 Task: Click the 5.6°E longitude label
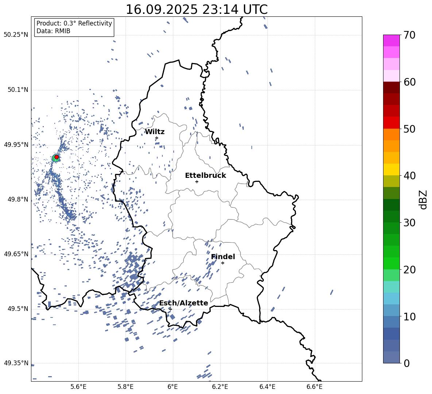coord(78,387)
